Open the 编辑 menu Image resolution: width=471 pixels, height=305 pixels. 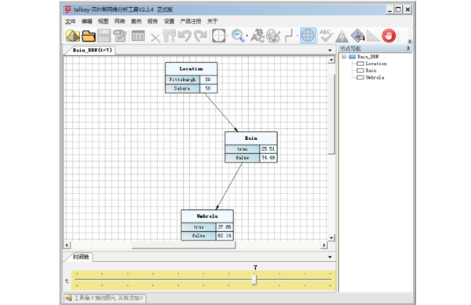coord(87,21)
